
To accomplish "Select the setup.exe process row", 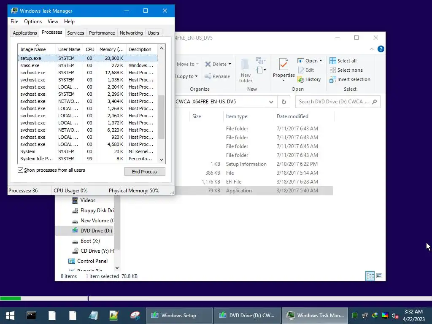I will pyautogui.click(x=88, y=58).
